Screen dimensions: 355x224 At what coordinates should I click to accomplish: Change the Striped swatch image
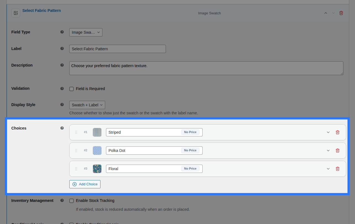tap(97, 132)
